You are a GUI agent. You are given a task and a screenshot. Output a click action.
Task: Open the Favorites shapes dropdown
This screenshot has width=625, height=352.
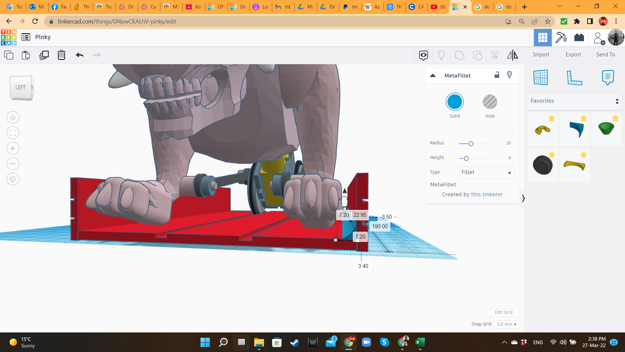click(x=574, y=101)
